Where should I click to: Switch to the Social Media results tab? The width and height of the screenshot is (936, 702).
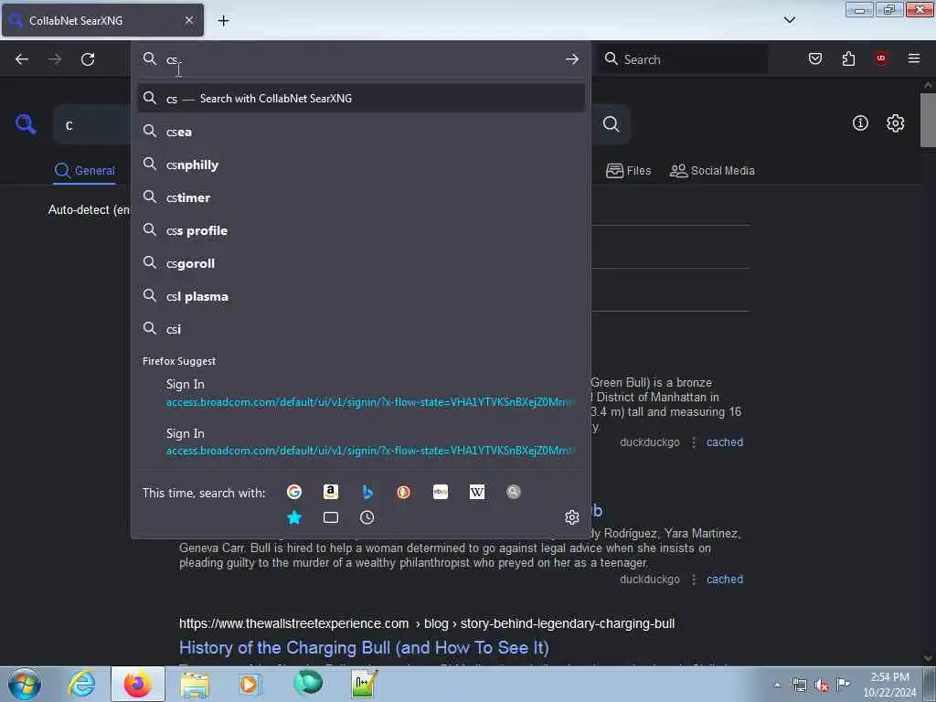(712, 171)
